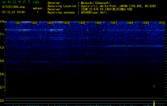Click the 1.1 kHz axis label
The image size is (167, 106).
point(2,34)
